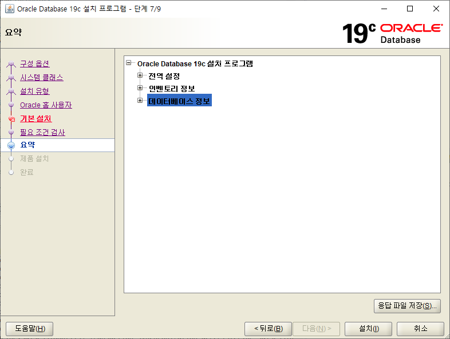
Task: Open the Oracle 홈 사용자 step
Action: point(46,105)
